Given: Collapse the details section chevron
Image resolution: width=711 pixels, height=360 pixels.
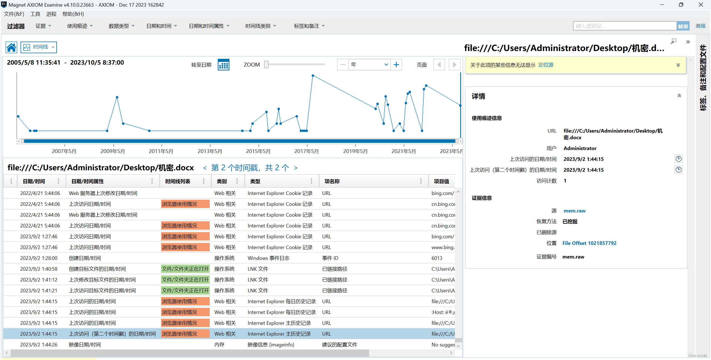Looking at the screenshot, I should coord(679,96).
